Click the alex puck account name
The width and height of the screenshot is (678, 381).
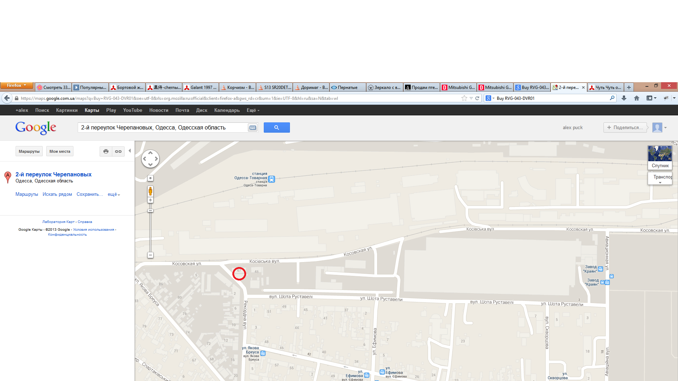coord(572,128)
